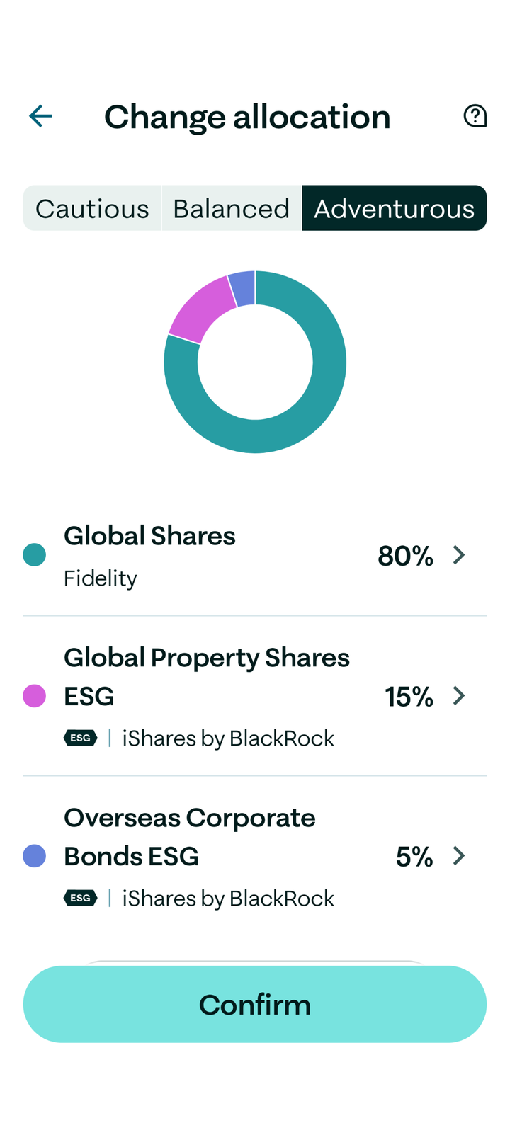This screenshot has width=510, height=1135.
Task: Click the blue segment of donut chart
Action: pyautogui.click(x=242, y=289)
